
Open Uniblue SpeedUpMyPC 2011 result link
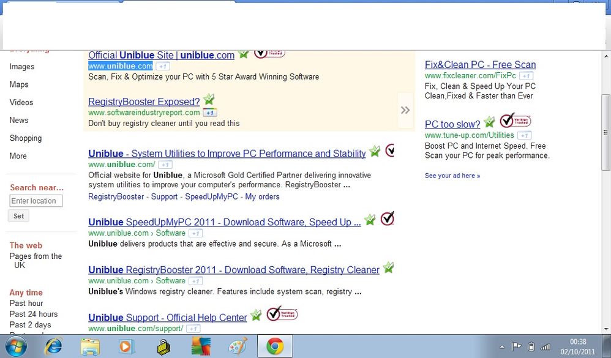(x=225, y=222)
